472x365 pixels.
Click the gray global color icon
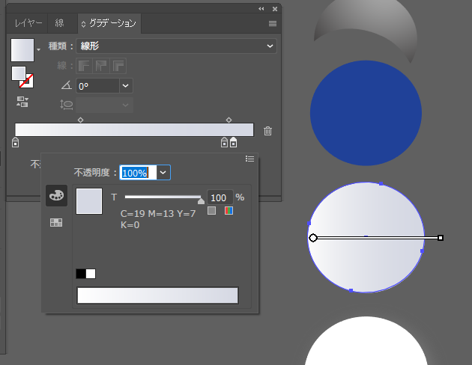pyautogui.click(x=211, y=211)
